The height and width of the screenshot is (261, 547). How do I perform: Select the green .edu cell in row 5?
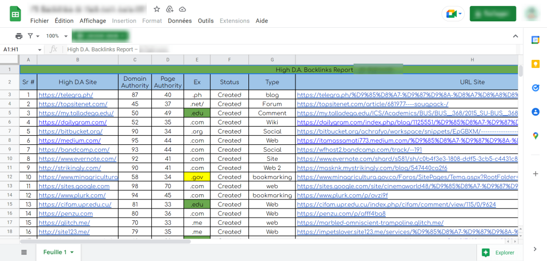197,113
